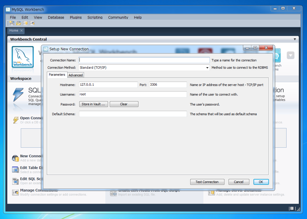Close the Home tab

(x=22, y=31)
